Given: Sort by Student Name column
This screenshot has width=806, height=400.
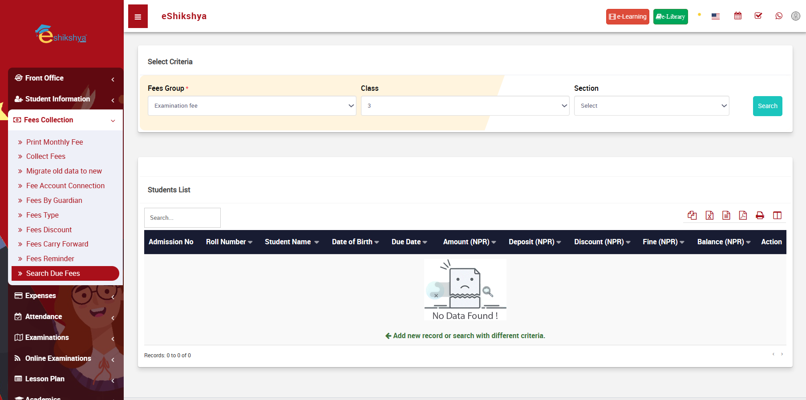Looking at the screenshot, I should 292,242.
